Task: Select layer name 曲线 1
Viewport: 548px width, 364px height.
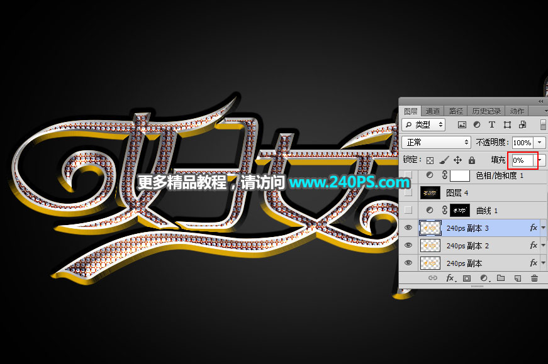Action: point(487,211)
